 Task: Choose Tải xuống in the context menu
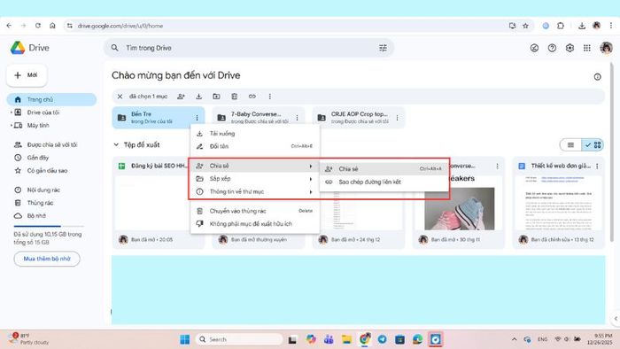tap(255, 134)
